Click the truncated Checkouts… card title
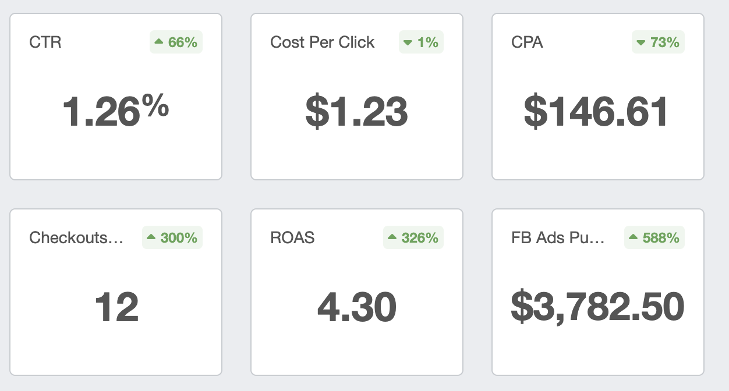Image resolution: width=729 pixels, height=391 pixels. 76,237
